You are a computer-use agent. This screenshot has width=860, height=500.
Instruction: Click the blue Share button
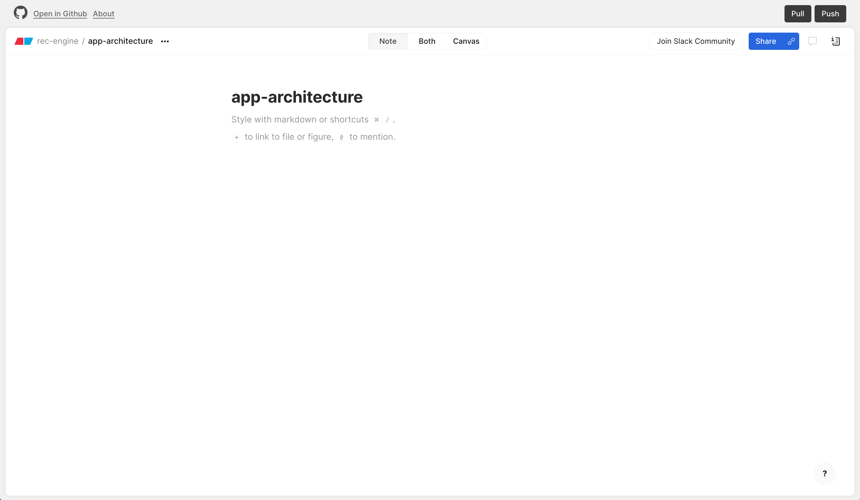point(765,41)
